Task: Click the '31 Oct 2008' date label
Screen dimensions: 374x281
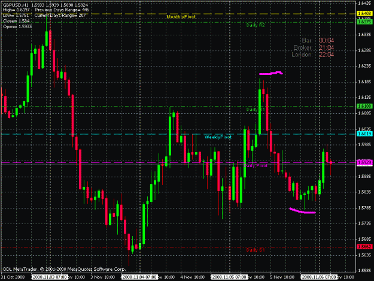Action: (x=13, y=277)
